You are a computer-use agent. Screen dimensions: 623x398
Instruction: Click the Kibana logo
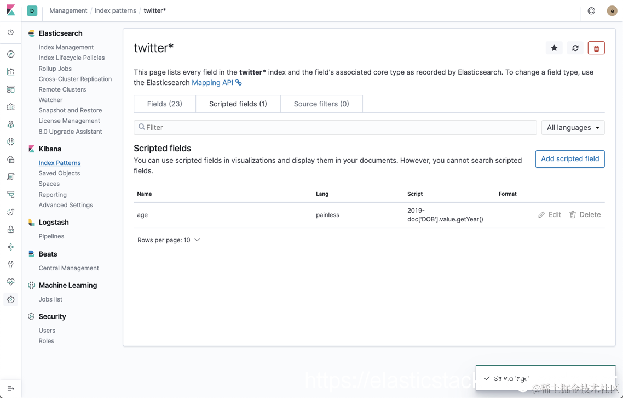click(11, 10)
